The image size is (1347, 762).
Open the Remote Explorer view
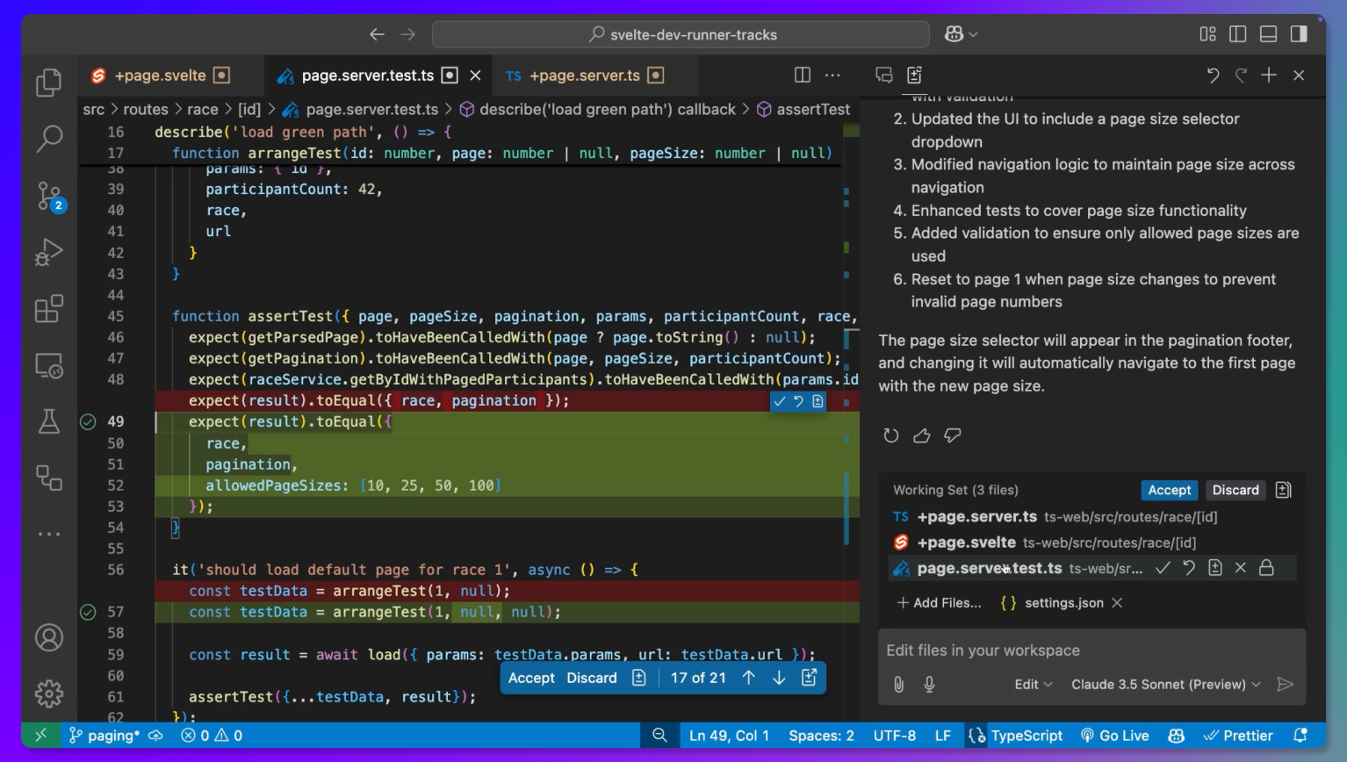point(48,367)
